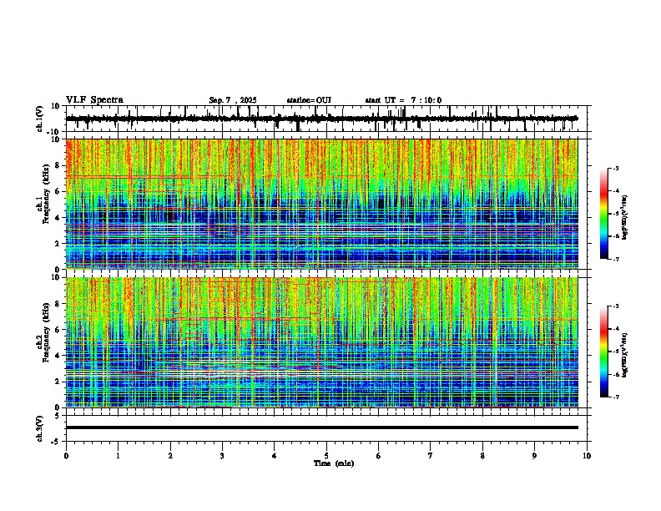661x511 pixels.
Task: Click the "start UT = 7:10:0" label
Action: tap(403, 100)
